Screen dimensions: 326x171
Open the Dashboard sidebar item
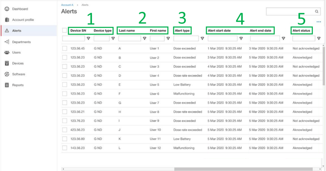click(x=20, y=9)
